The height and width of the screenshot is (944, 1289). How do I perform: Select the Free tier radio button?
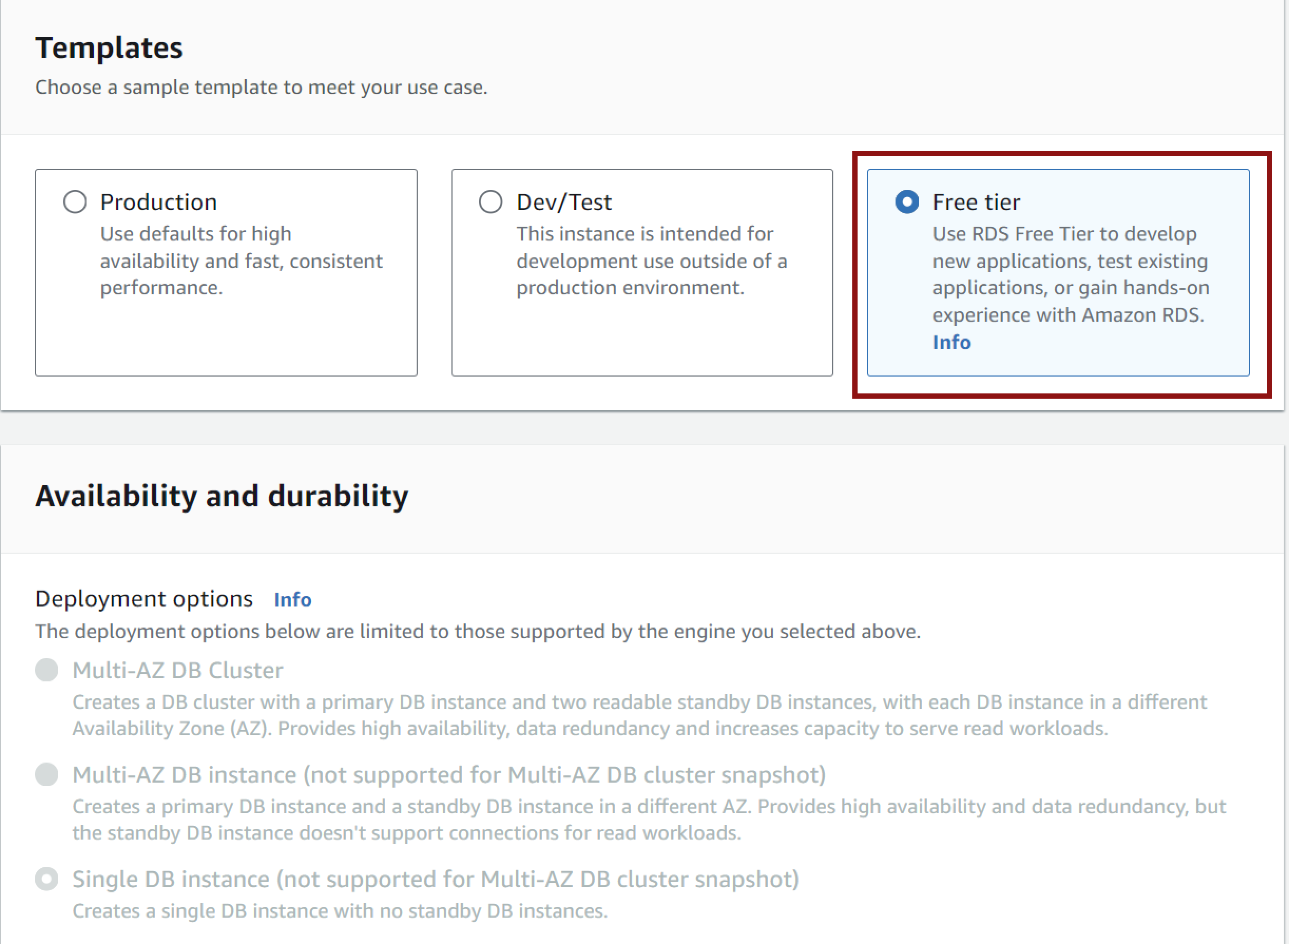tap(907, 201)
